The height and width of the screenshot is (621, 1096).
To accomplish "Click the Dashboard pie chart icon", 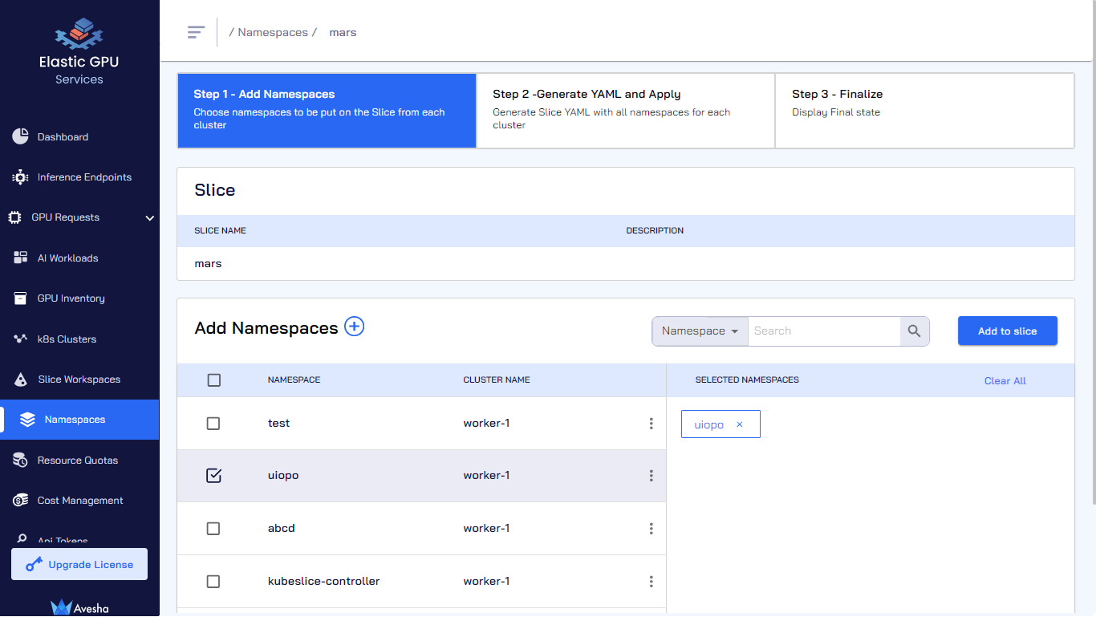I will click(x=21, y=136).
